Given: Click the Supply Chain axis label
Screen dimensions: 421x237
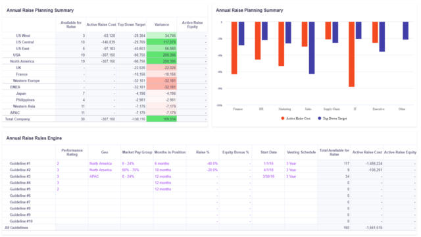Looking at the screenshot, I should (332, 109).
